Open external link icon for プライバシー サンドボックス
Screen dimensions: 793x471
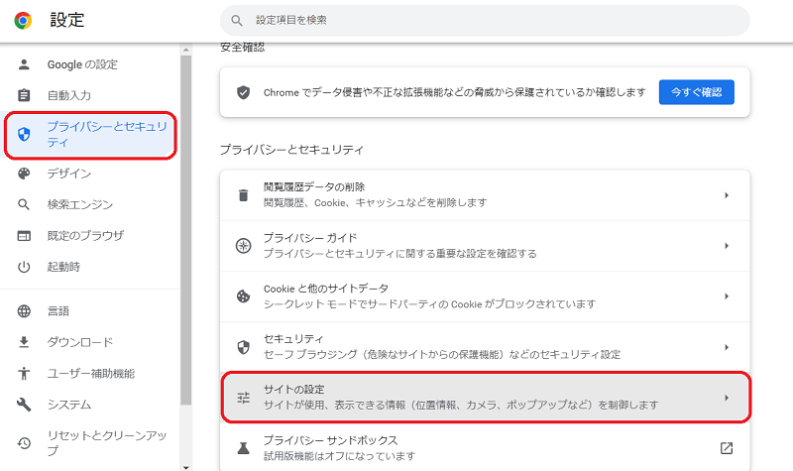[726, 448]
